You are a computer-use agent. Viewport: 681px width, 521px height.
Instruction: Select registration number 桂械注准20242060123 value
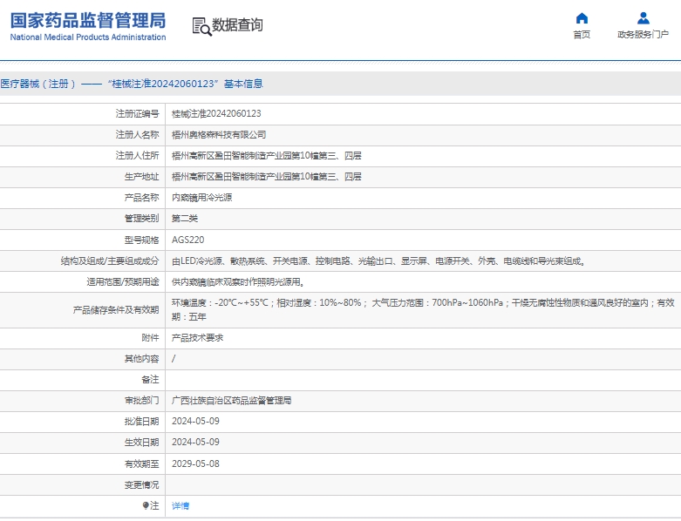coord(216,113)
